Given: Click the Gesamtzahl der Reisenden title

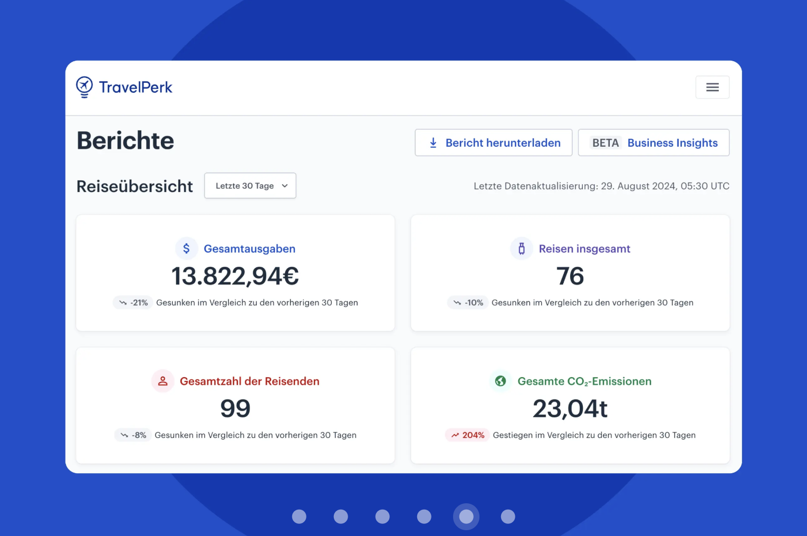Looking at the screenshot, I should 249,381.
